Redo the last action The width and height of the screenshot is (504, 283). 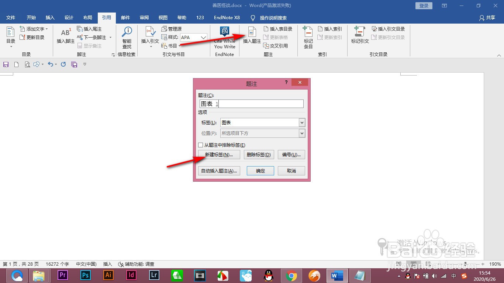pos(63,64)
